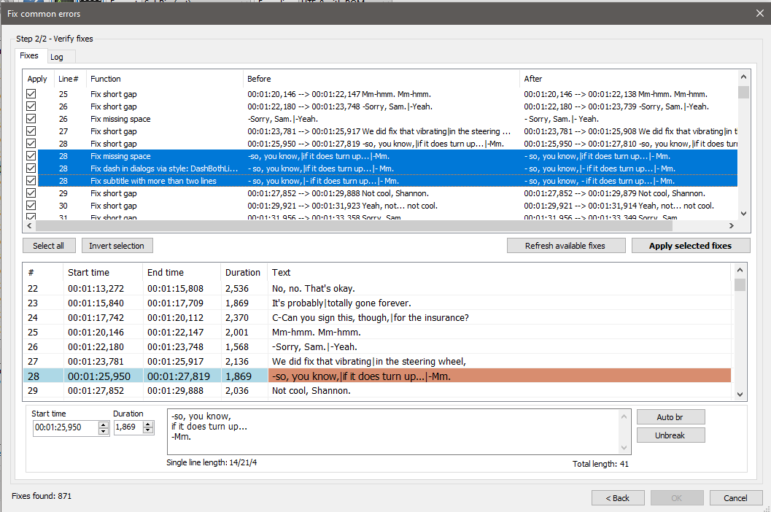Image resolution: width=771 pixels, height=512 pixels.
Task: Switch to the Log tab
Action: 57,57
